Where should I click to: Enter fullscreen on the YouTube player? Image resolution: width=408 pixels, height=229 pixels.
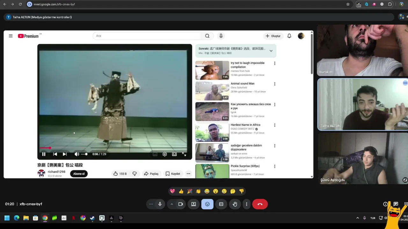click(x=184, y=154)
